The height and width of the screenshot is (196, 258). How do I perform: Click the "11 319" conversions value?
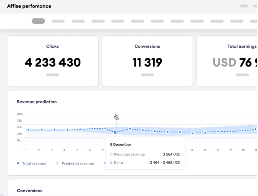point(147,62)
